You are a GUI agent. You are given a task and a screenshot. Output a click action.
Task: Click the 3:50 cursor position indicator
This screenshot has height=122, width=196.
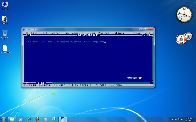[x=41, y=83]
